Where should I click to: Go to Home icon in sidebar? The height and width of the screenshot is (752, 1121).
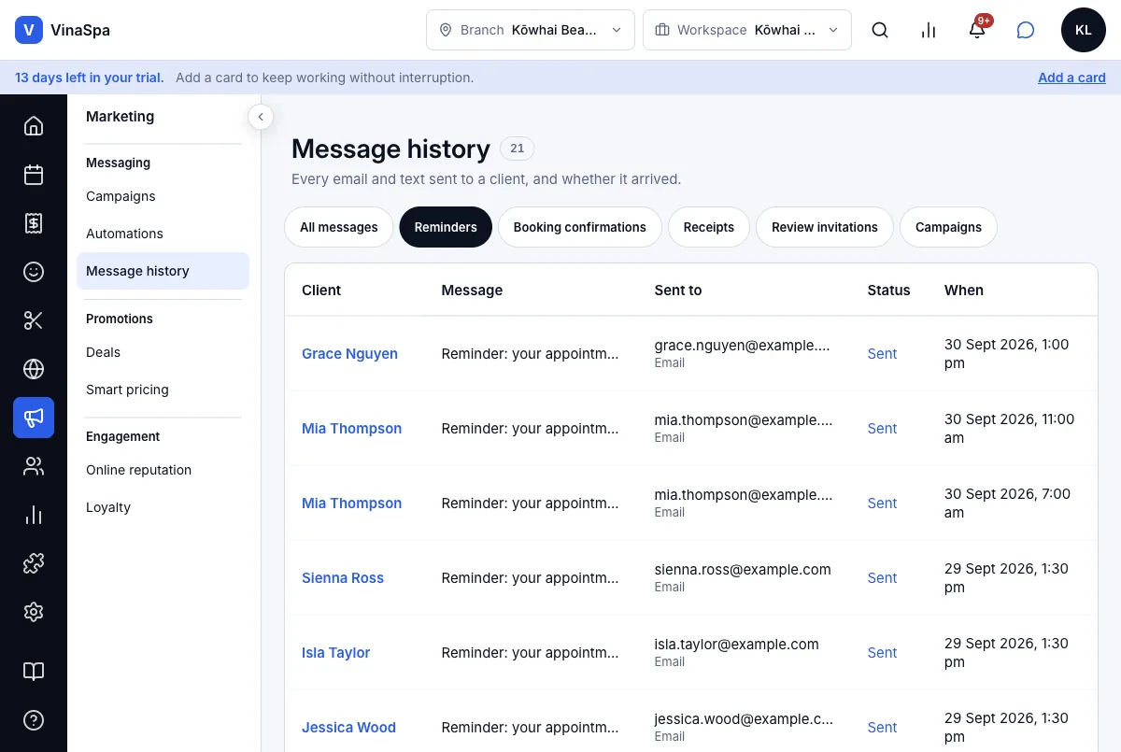[x=34, y=125]
